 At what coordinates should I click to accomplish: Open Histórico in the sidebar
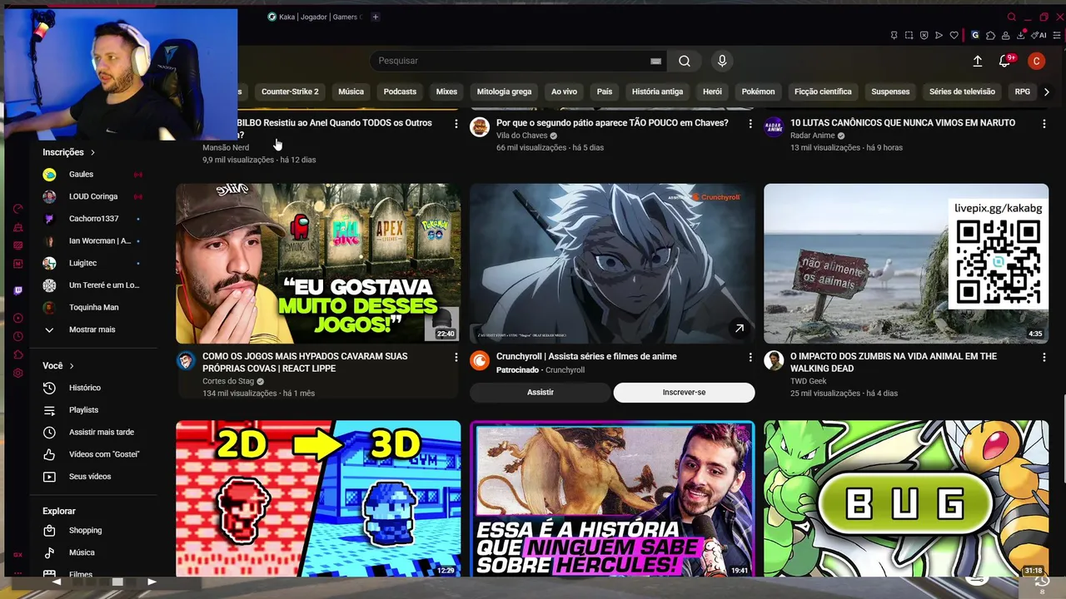tap(84, 388)
